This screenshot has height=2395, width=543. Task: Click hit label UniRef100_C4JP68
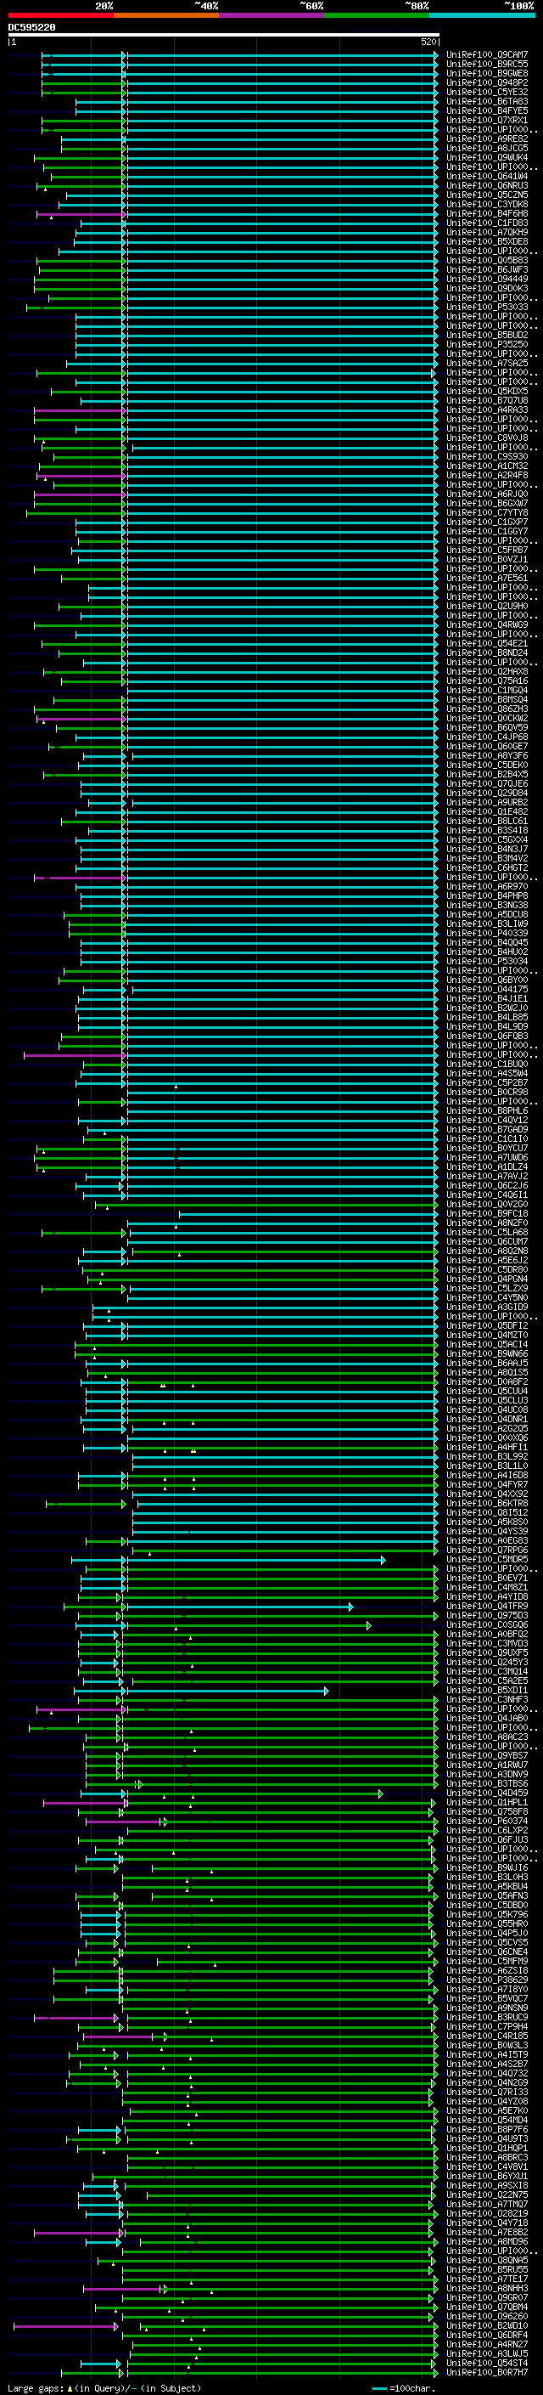point(487,737)
